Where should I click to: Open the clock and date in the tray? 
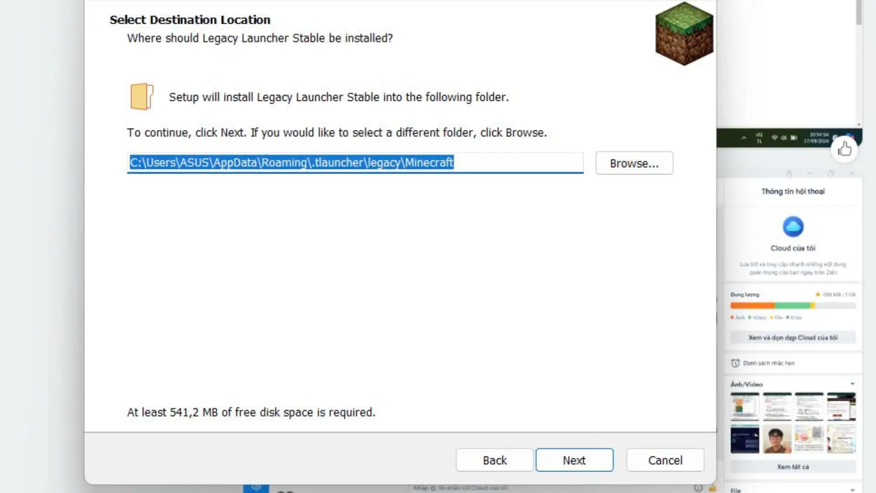[816, 138]
